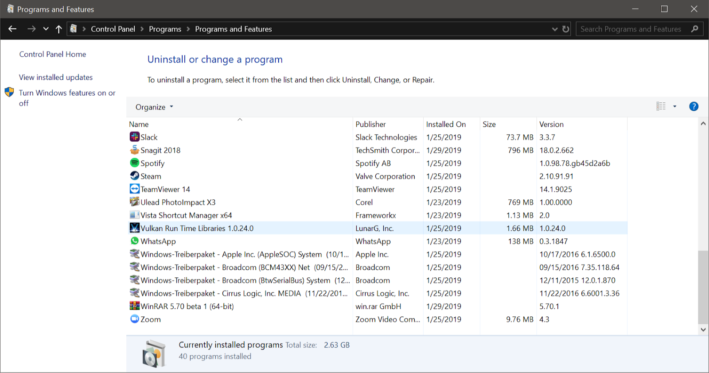The height and width of the screenshot is (373, 709).
Task: Click the Spotify AB publisher cell
Action: point(373,163)
